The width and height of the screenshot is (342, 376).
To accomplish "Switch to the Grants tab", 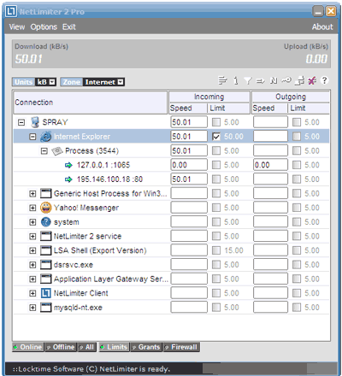I will (x=146, y=347).
